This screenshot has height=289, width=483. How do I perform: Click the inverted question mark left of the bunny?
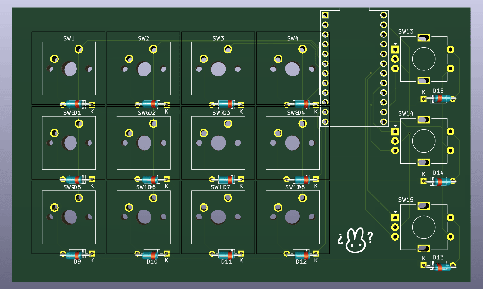(340, 239)
